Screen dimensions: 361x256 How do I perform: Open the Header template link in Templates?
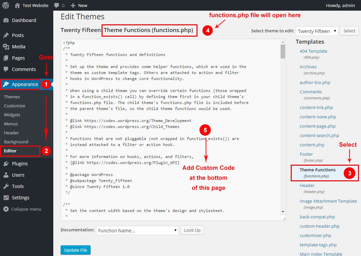point(307,185)
